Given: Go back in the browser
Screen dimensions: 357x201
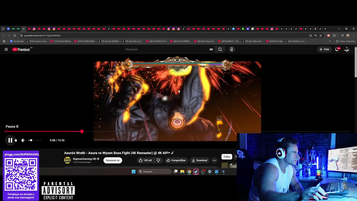Looking at the screenshot, I should point(3,35).
